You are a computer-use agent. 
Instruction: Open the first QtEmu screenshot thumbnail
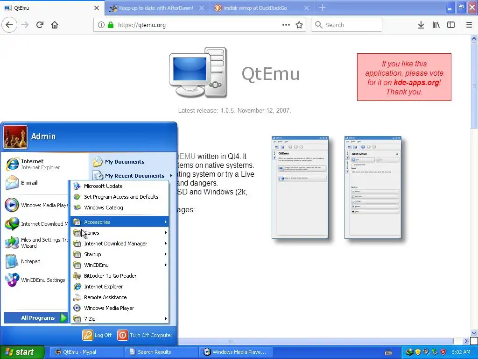(x=300, y=187)
